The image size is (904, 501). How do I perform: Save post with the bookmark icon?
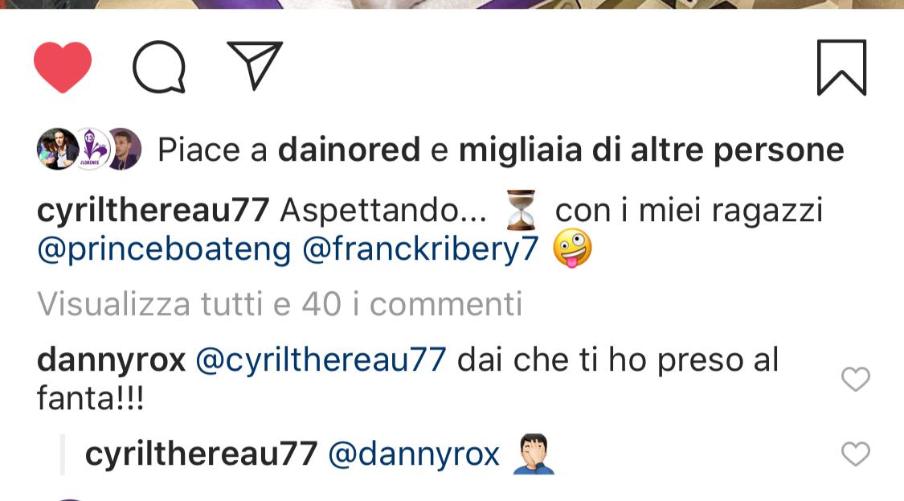[x=842, y=67]
